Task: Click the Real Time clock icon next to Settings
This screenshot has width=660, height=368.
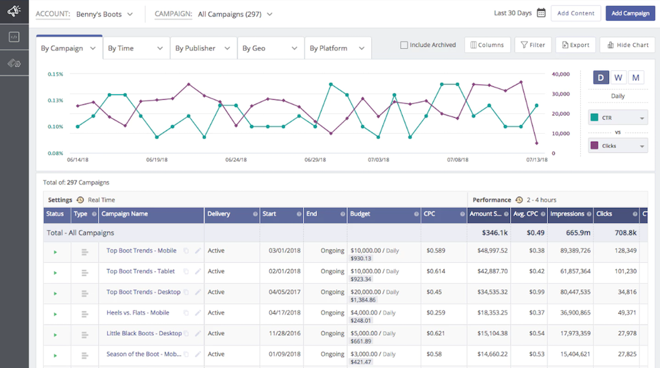Action: [x=80, y=200]
